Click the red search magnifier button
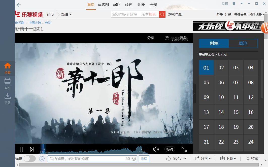Image resolution: width=268 pixels, height=167 pixels. point(162,14)
